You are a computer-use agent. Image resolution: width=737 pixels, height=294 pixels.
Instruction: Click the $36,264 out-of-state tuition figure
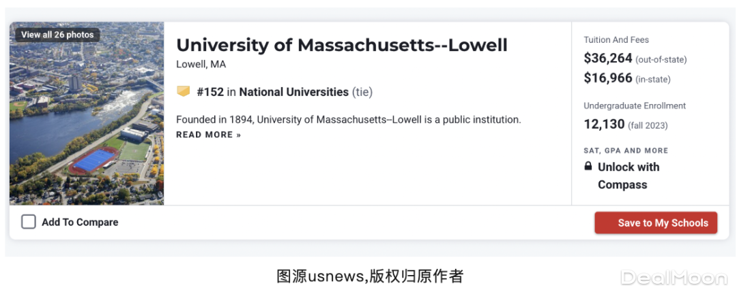click(x=608, y=59)
